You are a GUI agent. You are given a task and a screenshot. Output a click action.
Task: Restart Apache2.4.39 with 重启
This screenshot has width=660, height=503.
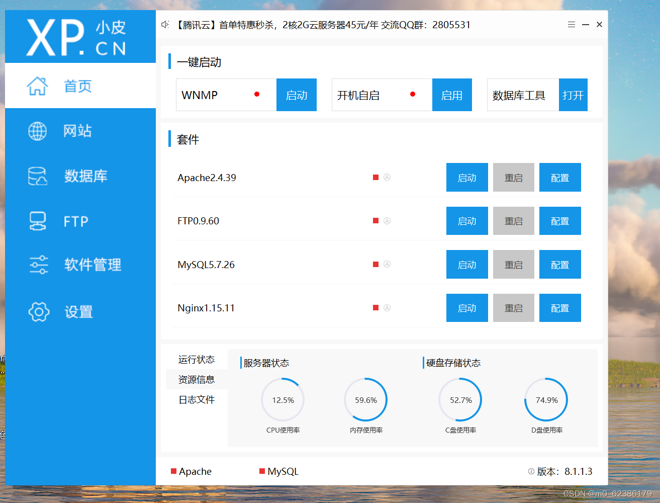[x=514, y=178]
